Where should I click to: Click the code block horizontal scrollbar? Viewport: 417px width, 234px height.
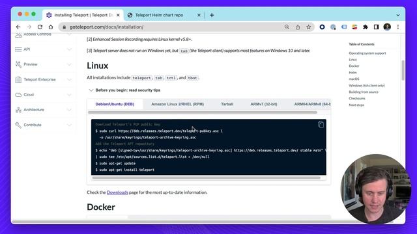click(206, 177)
